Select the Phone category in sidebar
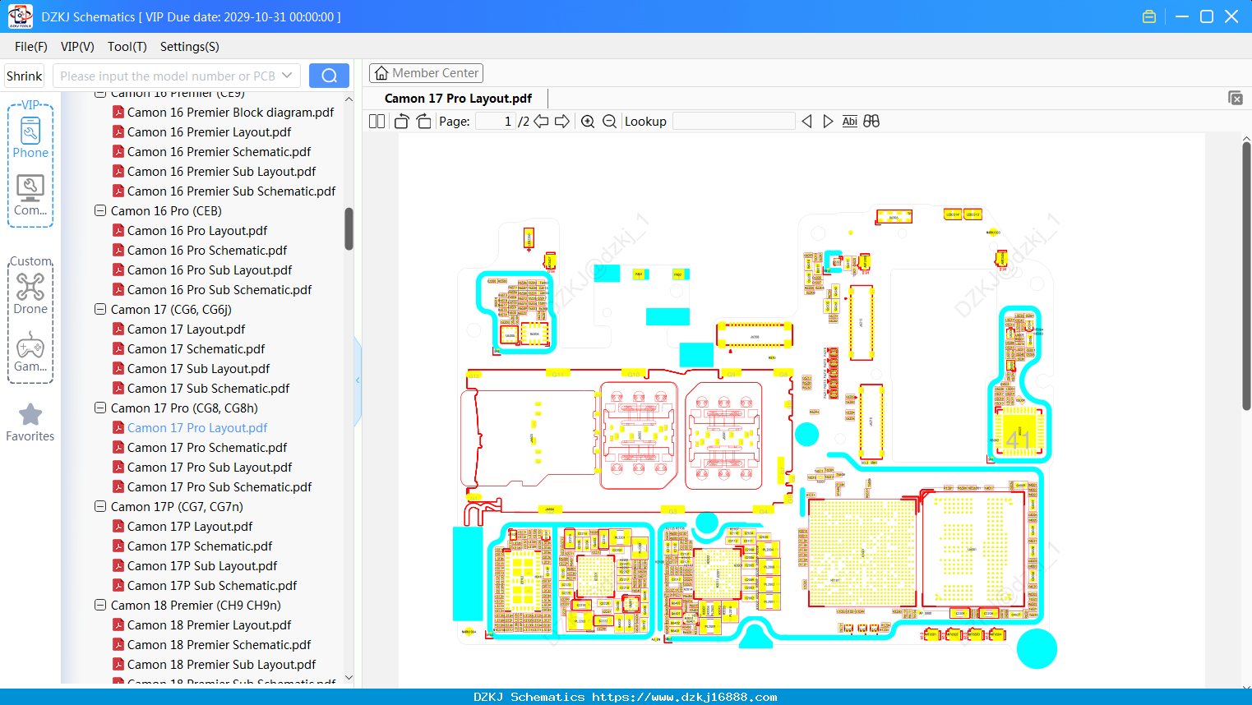This screenshot has width=1252, height=705. (30, 138)
